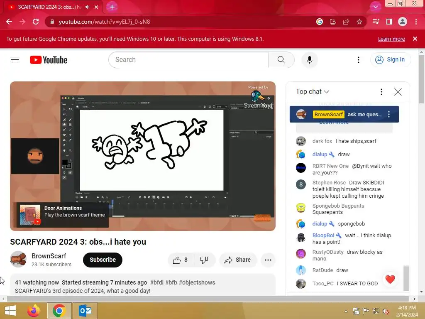Viewport: 425px width, 319px height.
Task: Click Learn more about Chrome updates
Action: pos(391,39)
